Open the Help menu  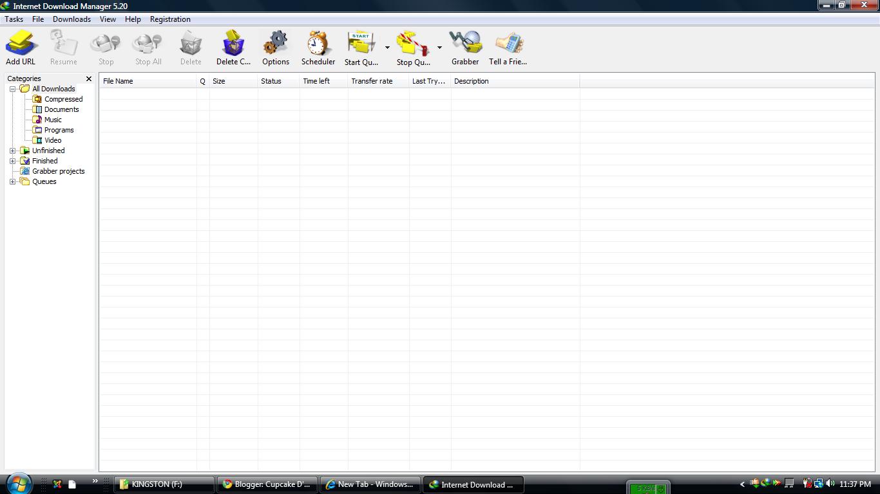tap(133, 19)
